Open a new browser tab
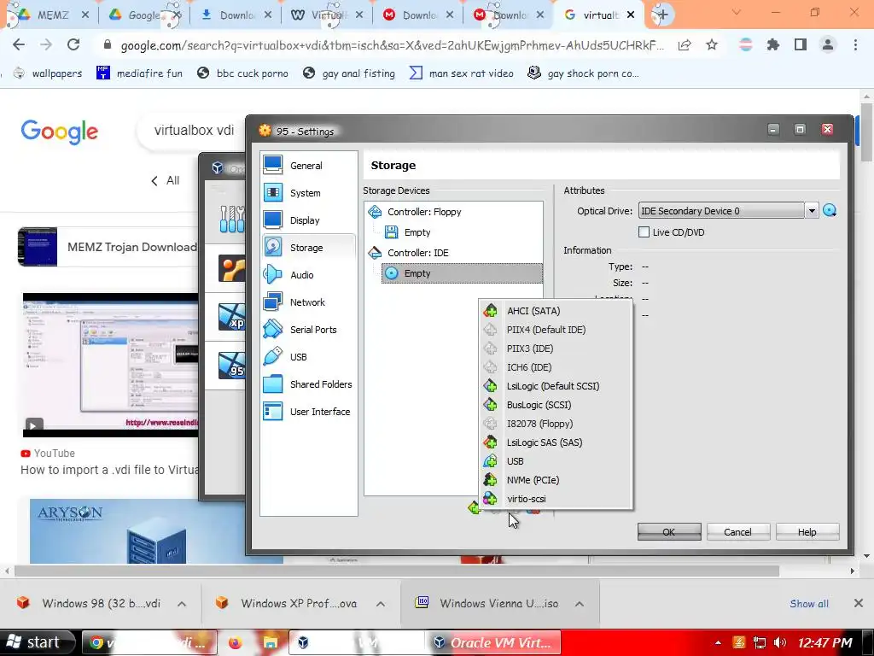This screenshot has height=656, width=874. click(661, 15)
